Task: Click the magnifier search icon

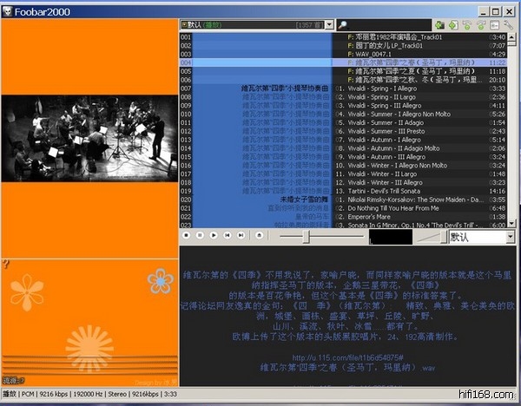Action: (343, 25)
